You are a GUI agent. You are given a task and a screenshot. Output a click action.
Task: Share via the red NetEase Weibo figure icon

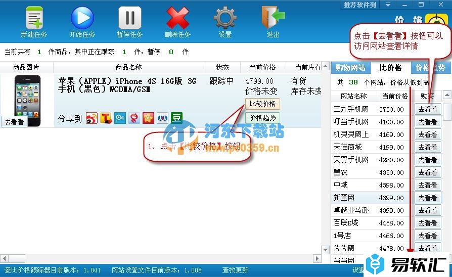pyautogui.click(x=134, y=118)
